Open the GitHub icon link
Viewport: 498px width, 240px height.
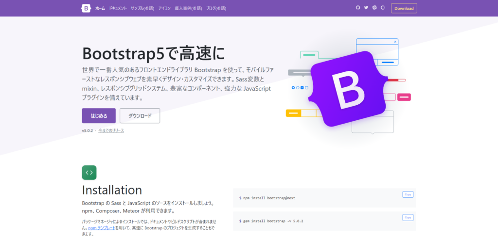[x=358, y=8]
